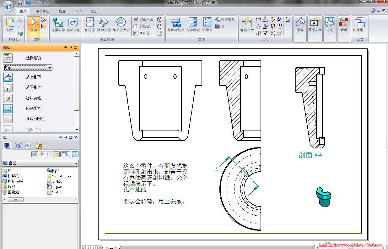Insert a Bend Table (折弯表)
Image resolution: width=388 pixels, height=249 pixels.
(207, 25)
